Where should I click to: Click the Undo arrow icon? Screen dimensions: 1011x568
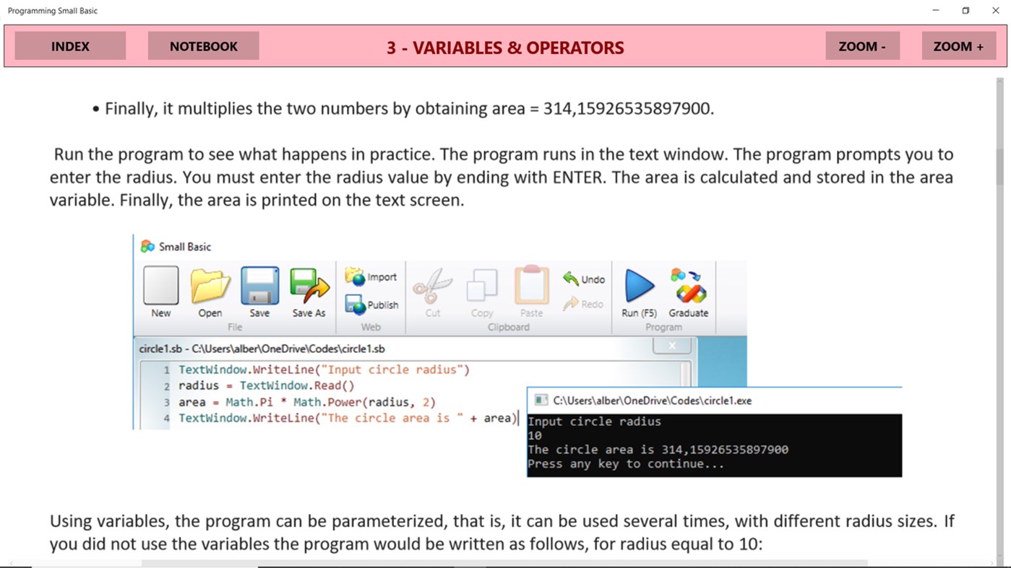tap(571, 279)
